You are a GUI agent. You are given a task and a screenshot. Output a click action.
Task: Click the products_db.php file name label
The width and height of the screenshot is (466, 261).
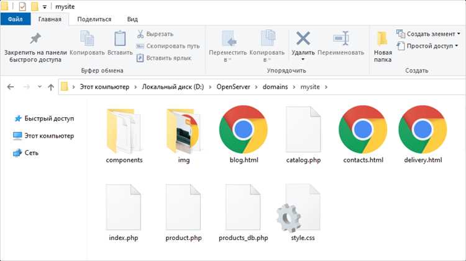pyautogui.click(x=243, y=238)
